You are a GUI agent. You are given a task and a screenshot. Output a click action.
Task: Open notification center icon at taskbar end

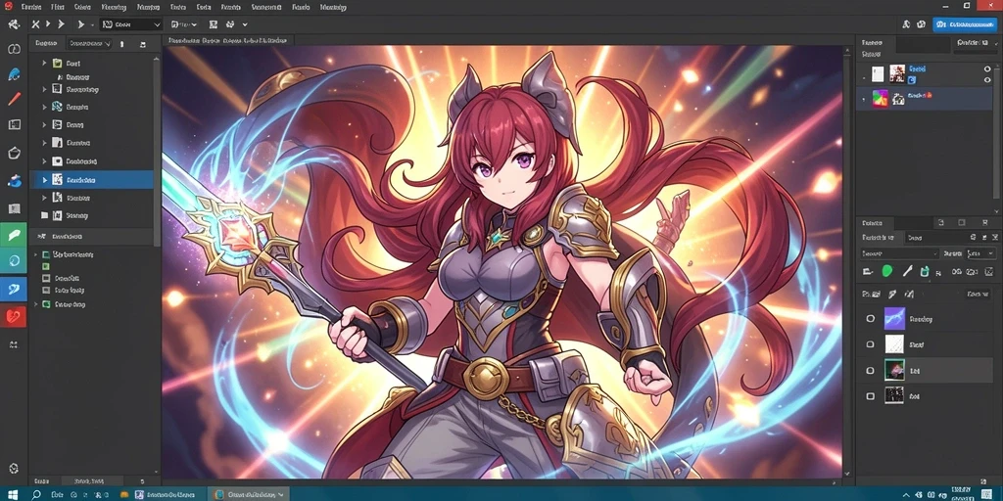[x=985, y=494]
